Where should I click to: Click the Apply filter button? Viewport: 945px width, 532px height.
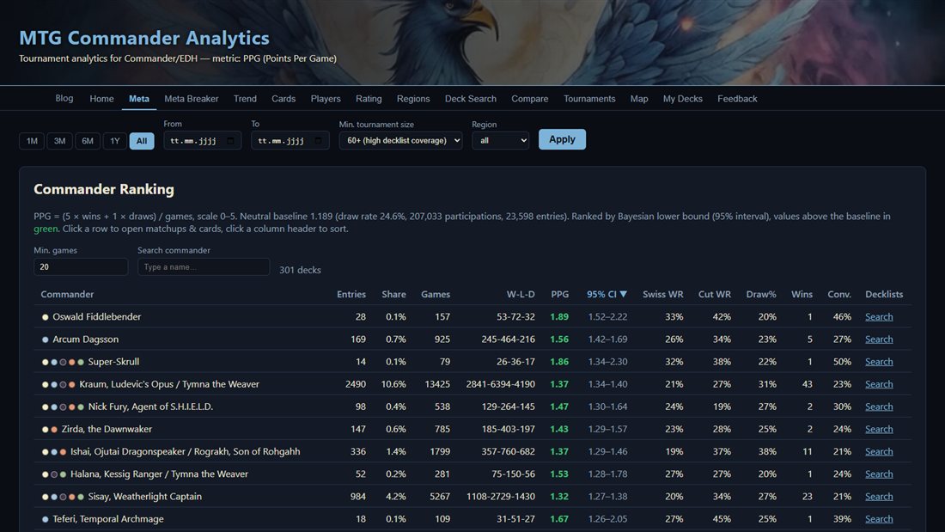pyautogui.click(x=562, y=139)
